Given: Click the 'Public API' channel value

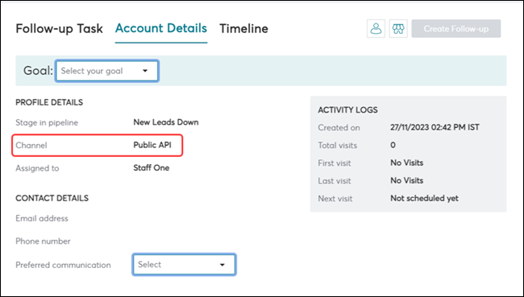Looking at the screenshot, I should pos(152,145).
